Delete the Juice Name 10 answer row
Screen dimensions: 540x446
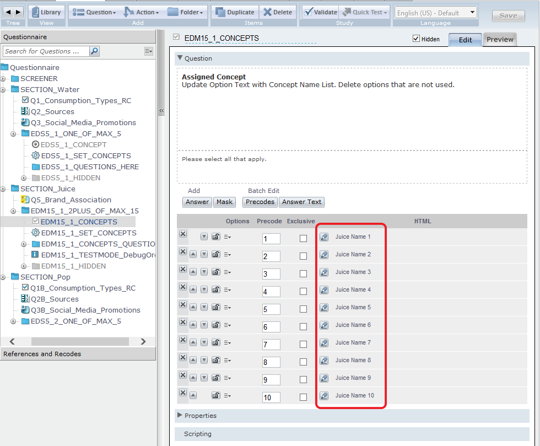tap(183, 393)
